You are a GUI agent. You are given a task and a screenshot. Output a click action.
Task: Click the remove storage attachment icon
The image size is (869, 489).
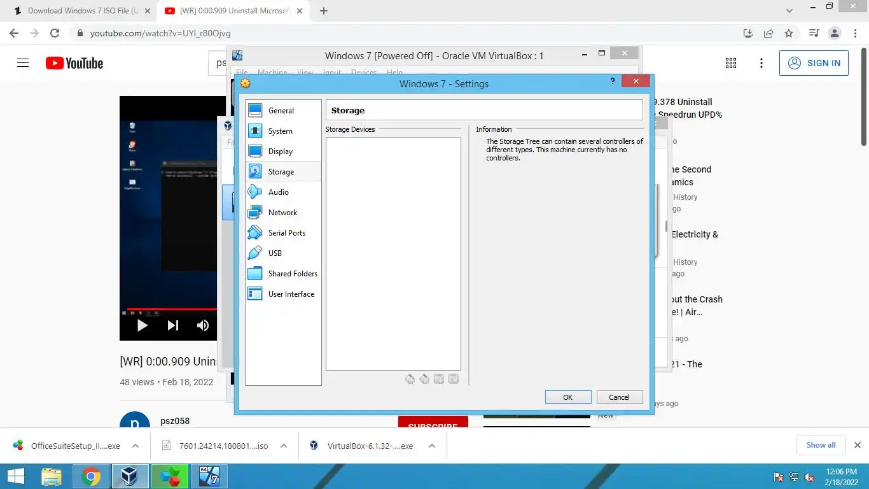click(x=454, y=379)
